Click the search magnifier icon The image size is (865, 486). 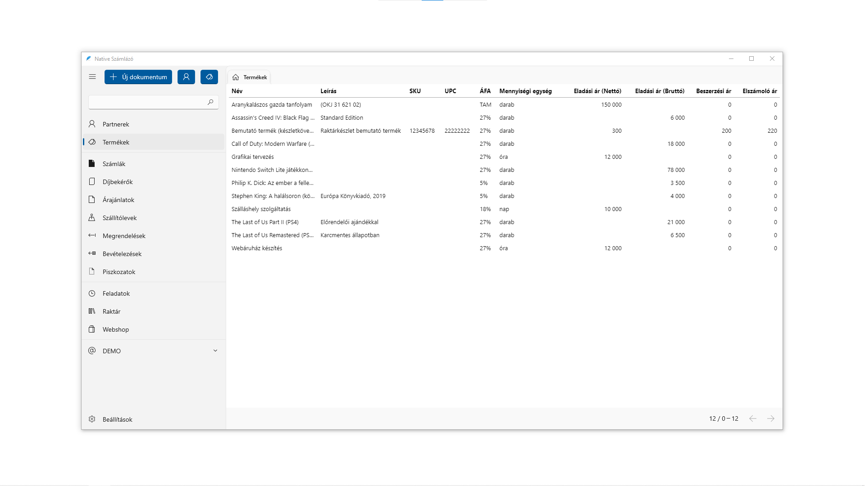click(210, 102)
